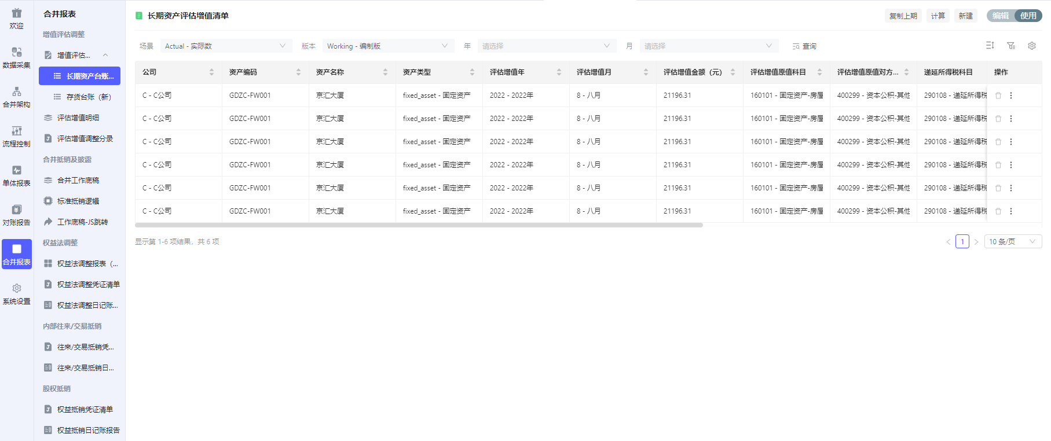Click the filter icon above the table

pyautogui.click(x=1010, y=46)
